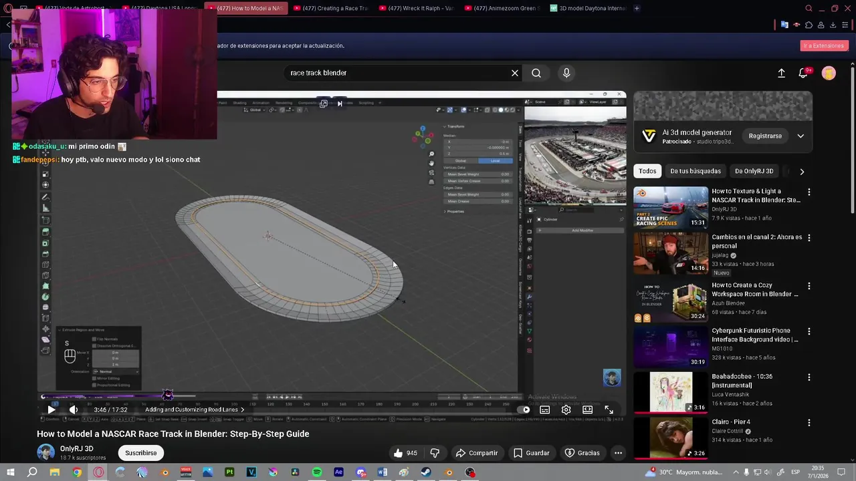The width and height of the screenshot is (856, 481).
Task: Open 'How to Texture & Light a NASCAR Track' thumbnail
Action: (671, 207)
